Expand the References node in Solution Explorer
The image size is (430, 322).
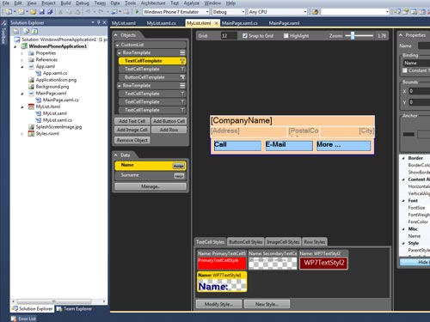coord(22,60)
